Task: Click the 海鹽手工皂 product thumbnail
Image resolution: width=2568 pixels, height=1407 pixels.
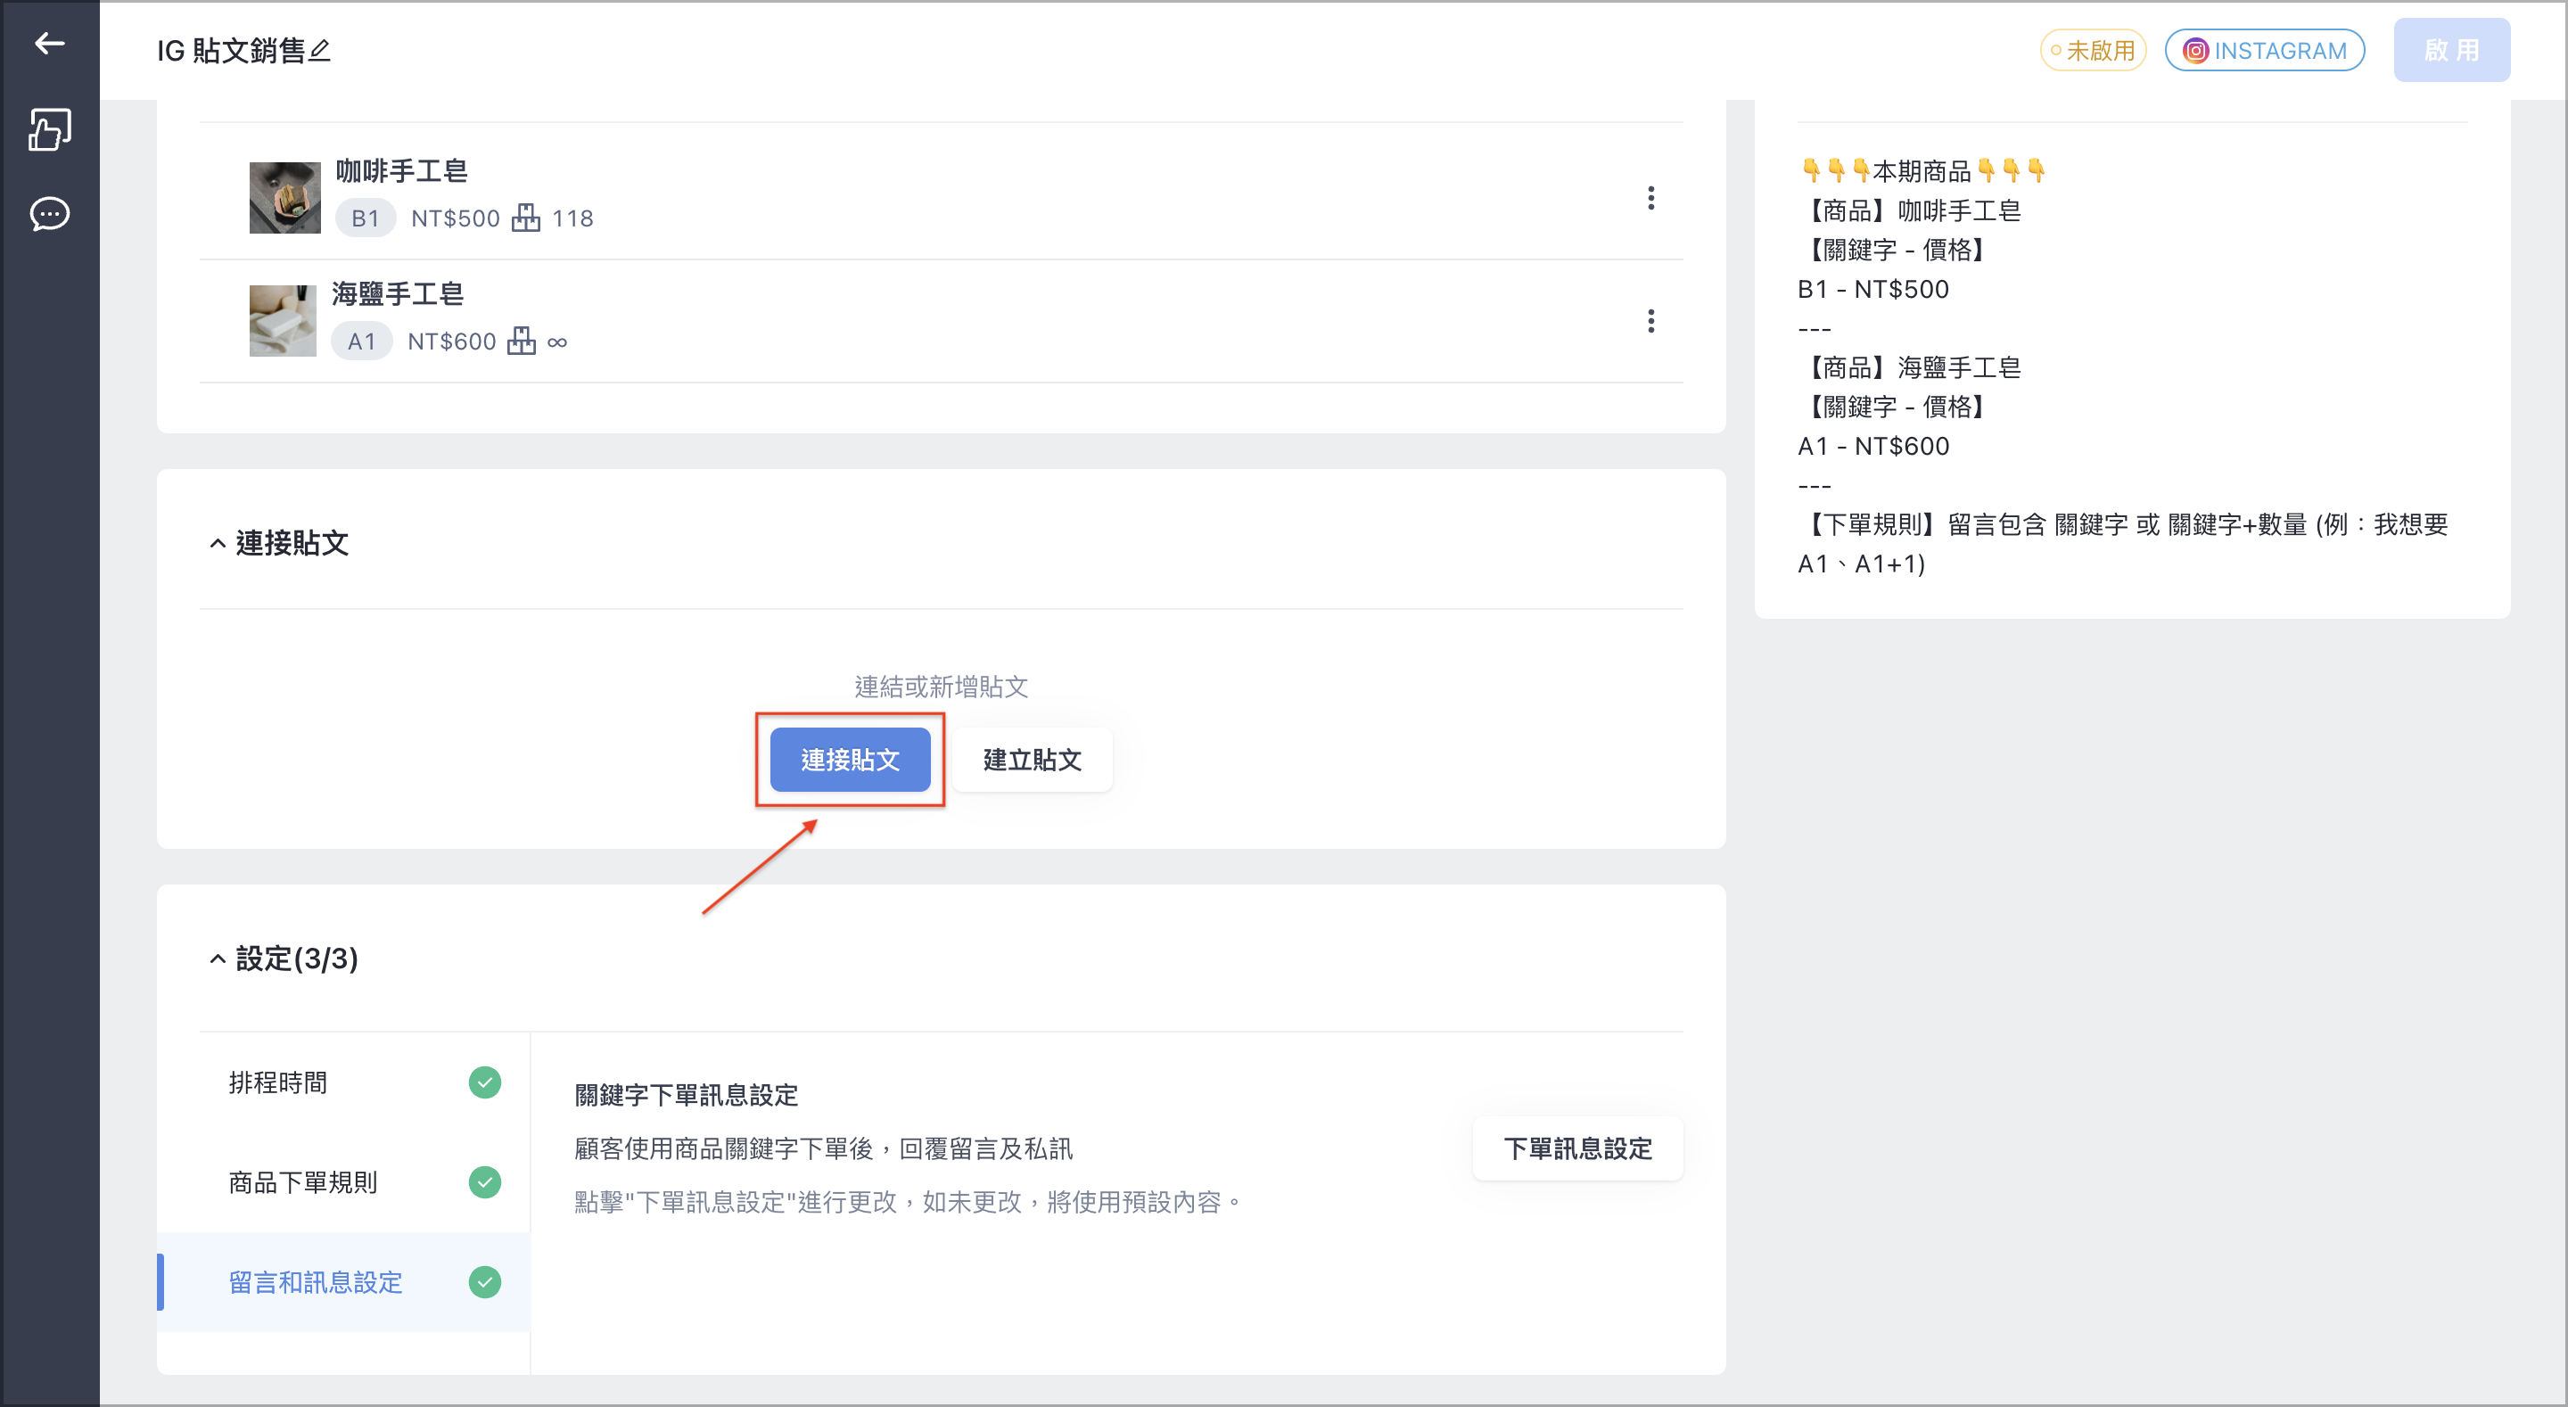Action: coord(282,320)
